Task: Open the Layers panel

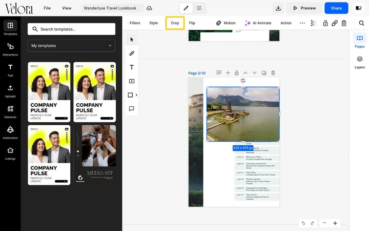Action: pos(359,62)
